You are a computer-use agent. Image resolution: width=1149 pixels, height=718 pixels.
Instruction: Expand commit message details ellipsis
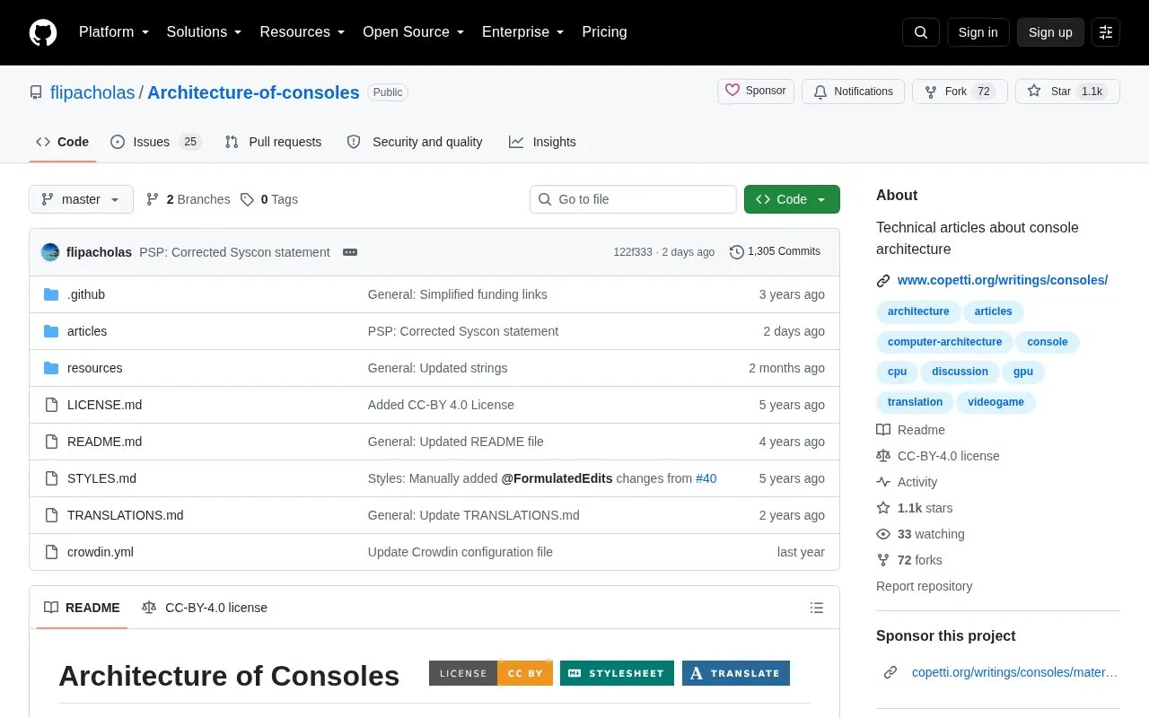(x=350, y=252)
